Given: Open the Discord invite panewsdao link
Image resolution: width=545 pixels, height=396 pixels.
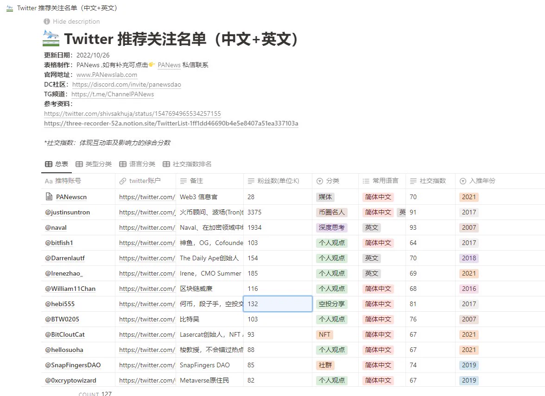Looking at the screenshot, I should coord(127,84).
